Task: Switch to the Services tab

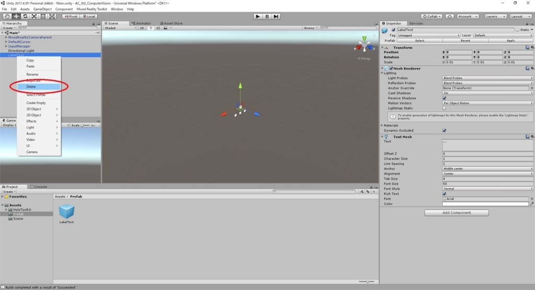Action: [416, 23]
